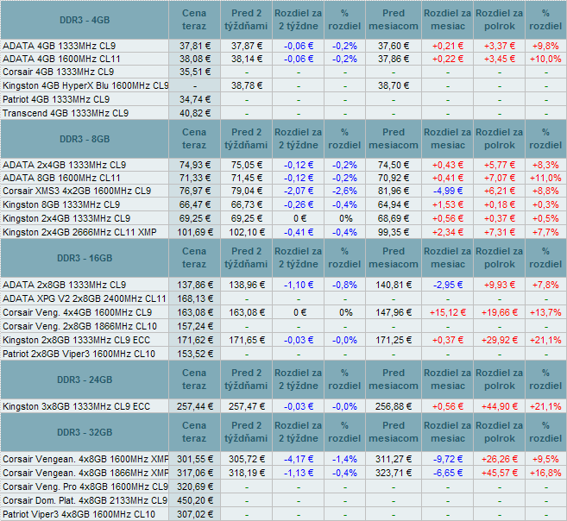This screenshot has height=521, width=567.
Task: Click 'Transcend 4GB 1333MHz CL9' product name
Action: tap(66, 113)
